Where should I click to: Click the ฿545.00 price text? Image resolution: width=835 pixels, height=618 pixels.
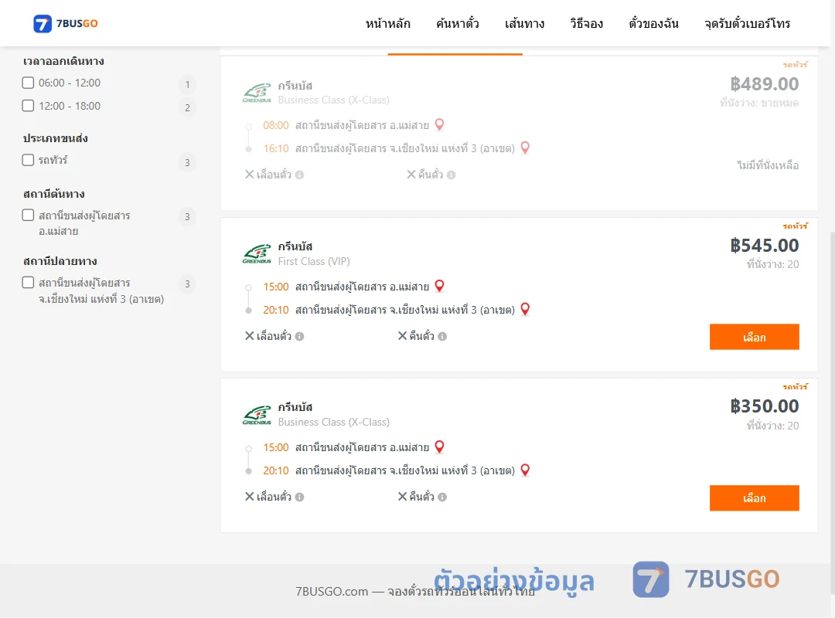click(764, 245)
